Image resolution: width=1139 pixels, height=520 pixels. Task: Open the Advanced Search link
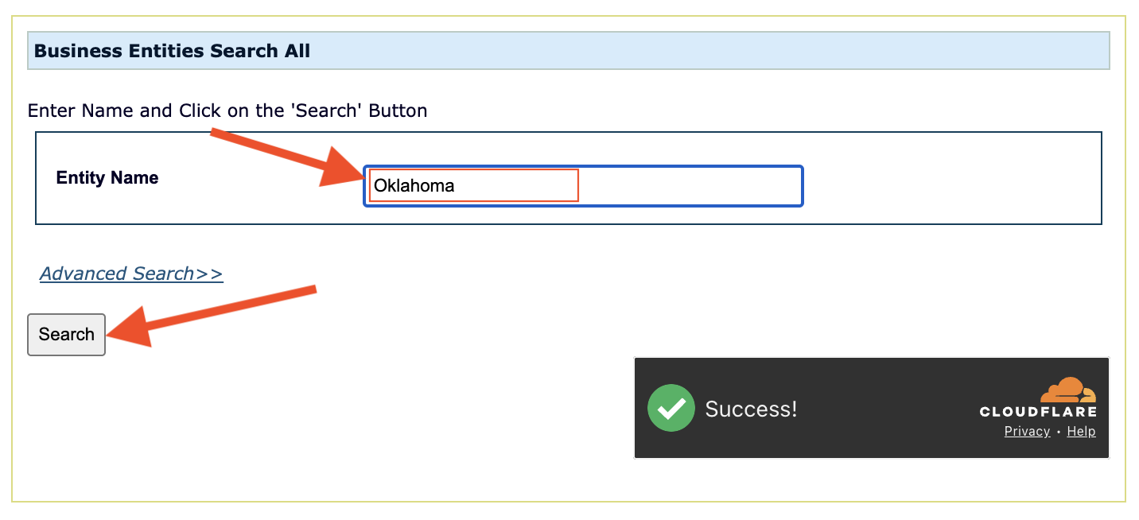pos(131,274)
